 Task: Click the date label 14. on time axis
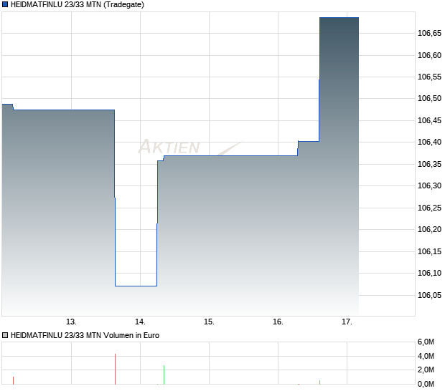pyautogui.click(x=140, y=322)
